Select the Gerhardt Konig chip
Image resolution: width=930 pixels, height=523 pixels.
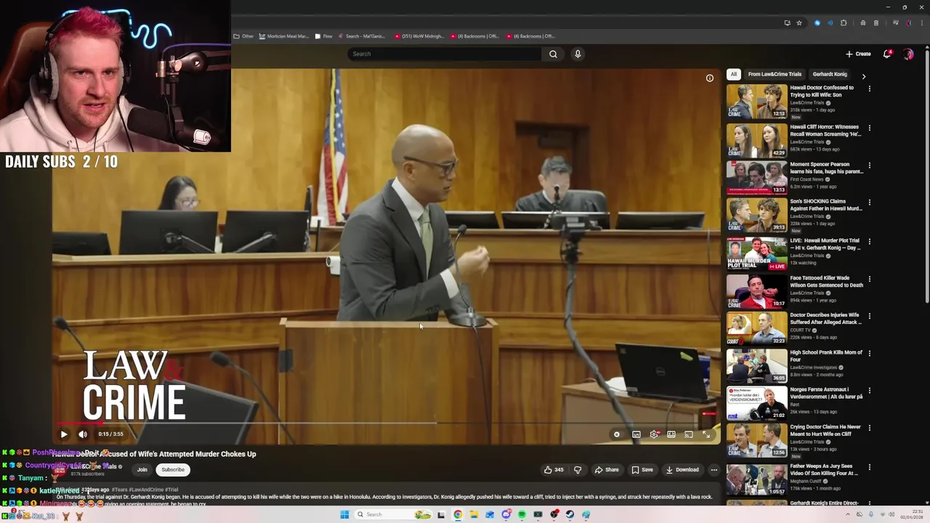(x=830, y=74)
